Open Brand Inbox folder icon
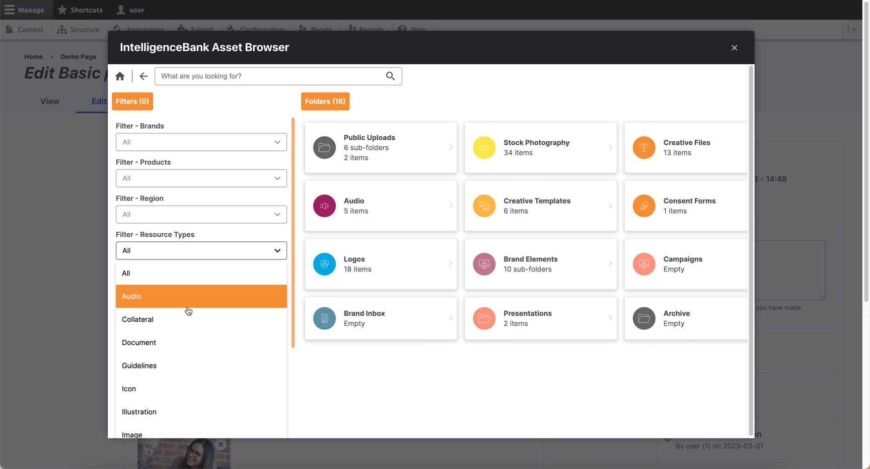This screenshot has height=469, width=870. click(324, 318)
